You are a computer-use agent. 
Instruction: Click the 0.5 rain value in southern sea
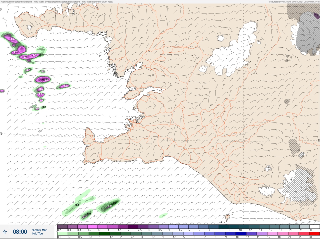[x=77, y=205]
